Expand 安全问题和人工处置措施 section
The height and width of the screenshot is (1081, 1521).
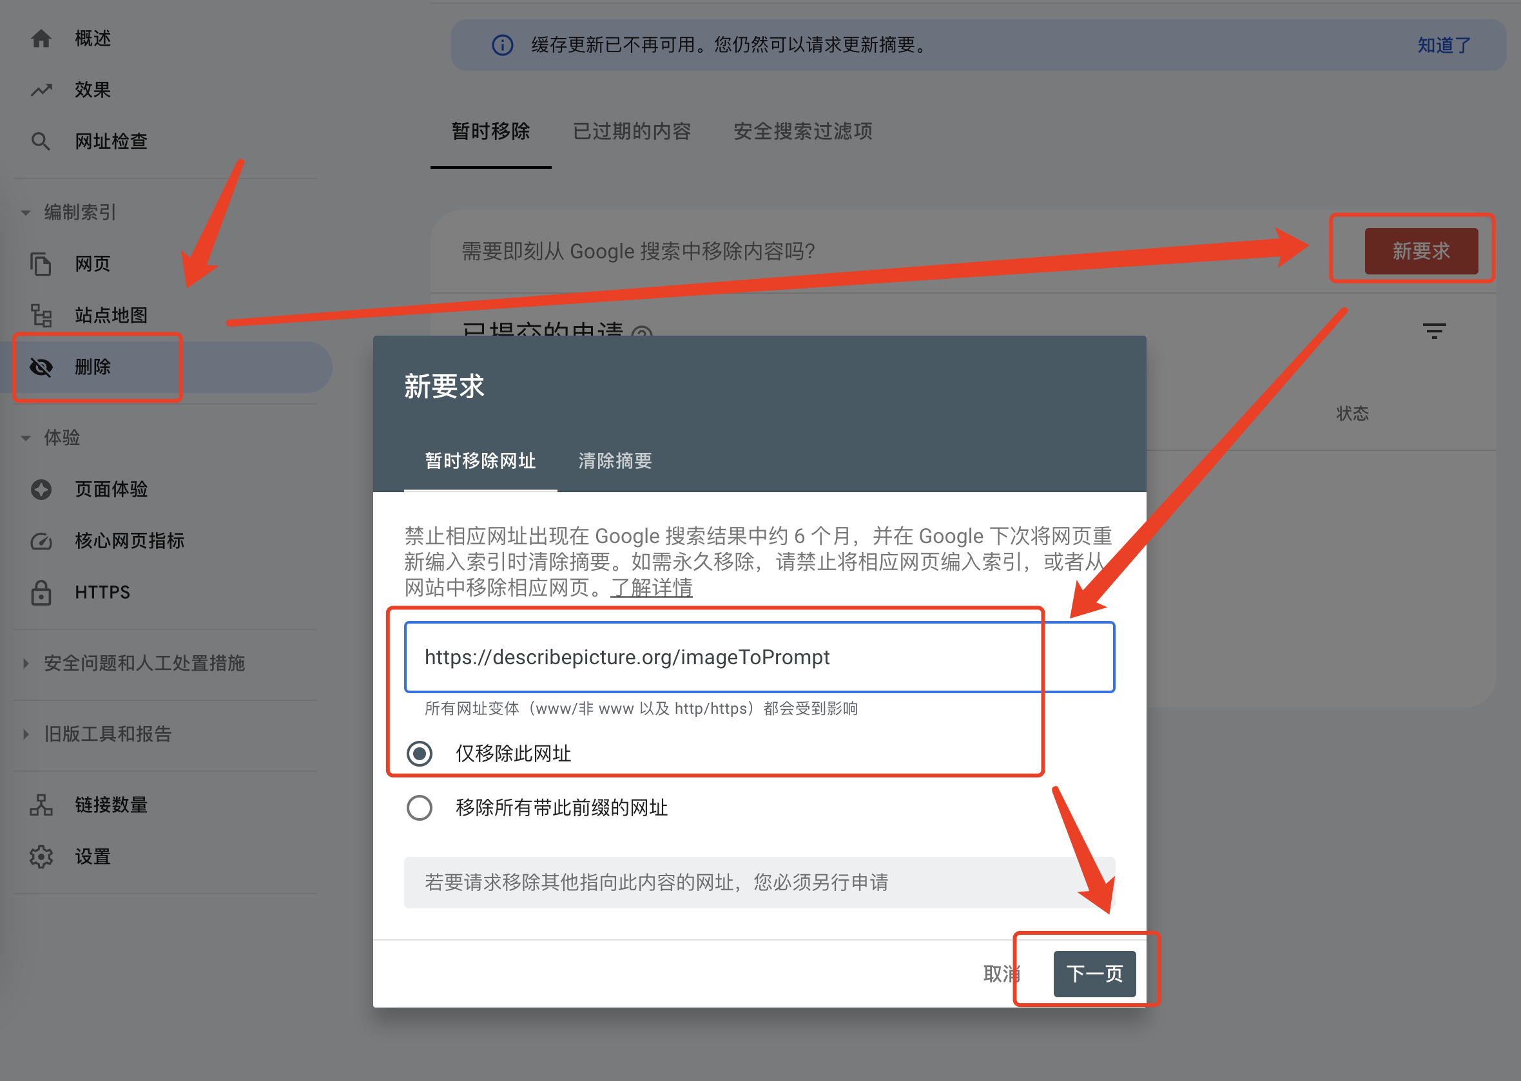click(26, 663)
